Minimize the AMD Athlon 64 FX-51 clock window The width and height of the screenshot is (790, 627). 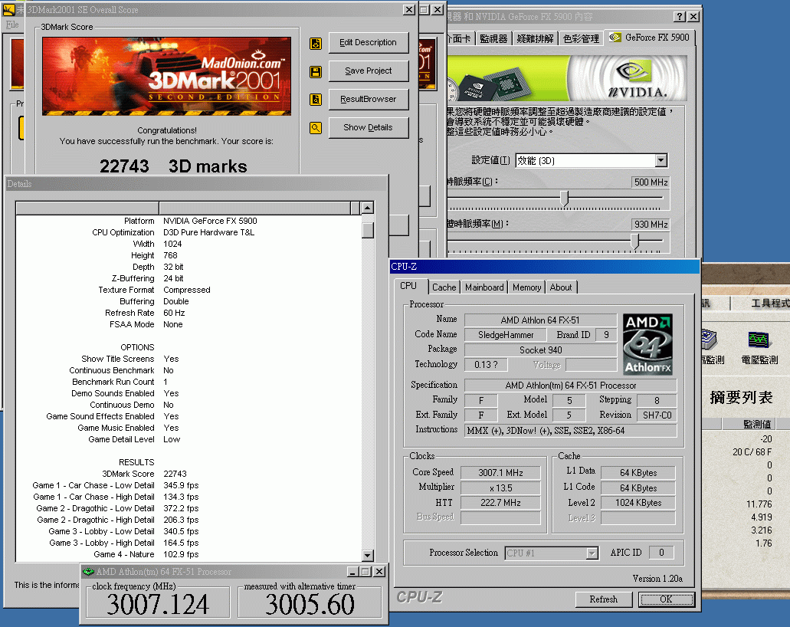click(x=352, y=572)
